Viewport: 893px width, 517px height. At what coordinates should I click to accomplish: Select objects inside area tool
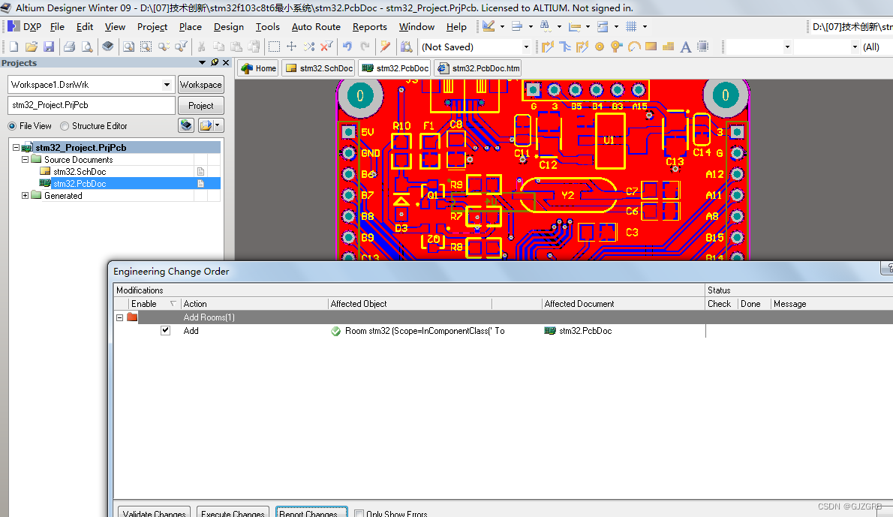click(x=274, y=47)
